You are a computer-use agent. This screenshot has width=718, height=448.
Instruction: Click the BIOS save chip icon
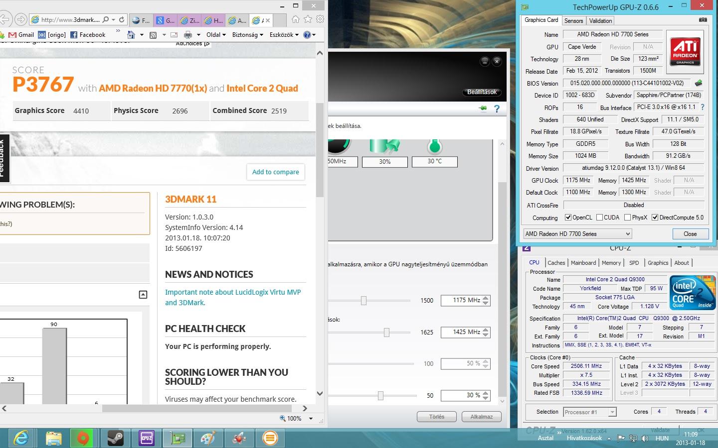pyautogui.click(x=699, y=83)
